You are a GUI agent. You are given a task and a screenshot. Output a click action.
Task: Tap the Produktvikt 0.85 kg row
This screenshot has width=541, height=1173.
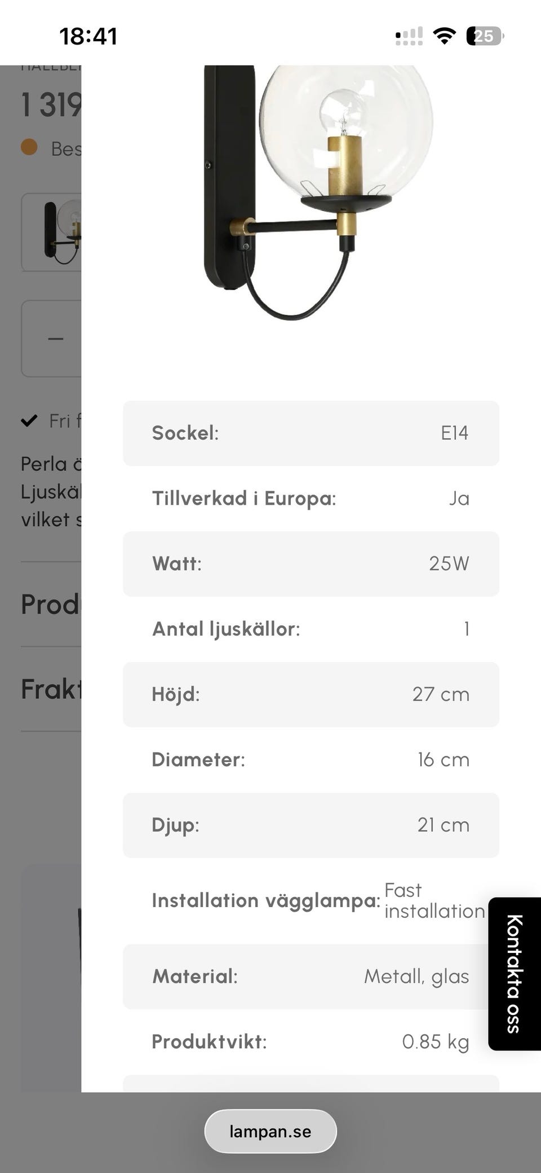[x=311, y=1041]
